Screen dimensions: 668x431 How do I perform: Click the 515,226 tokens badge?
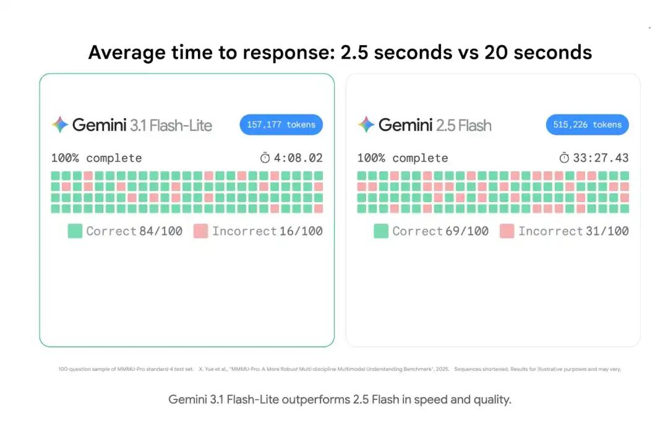tap(588, 125)
